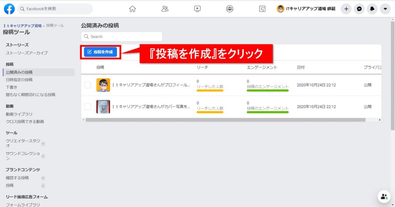
Task: Open the Notifications bell icon
Action: click(372, 9)
